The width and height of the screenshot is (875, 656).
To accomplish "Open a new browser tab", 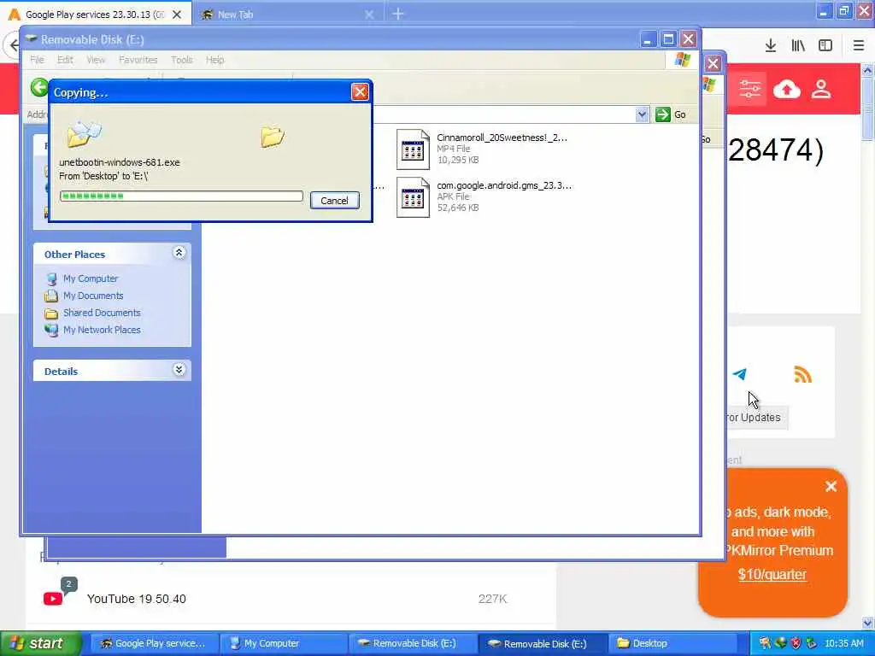I will click(398, 14).
